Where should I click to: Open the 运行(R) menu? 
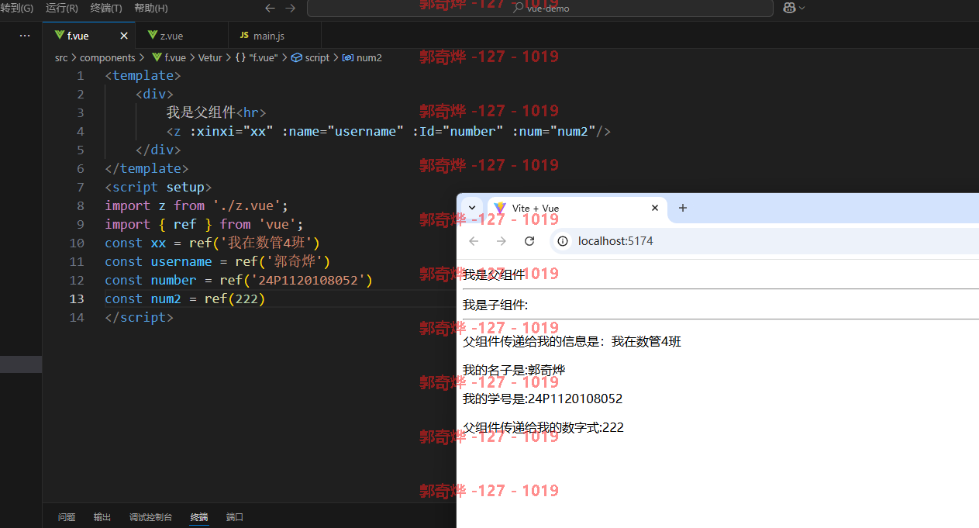62,8
